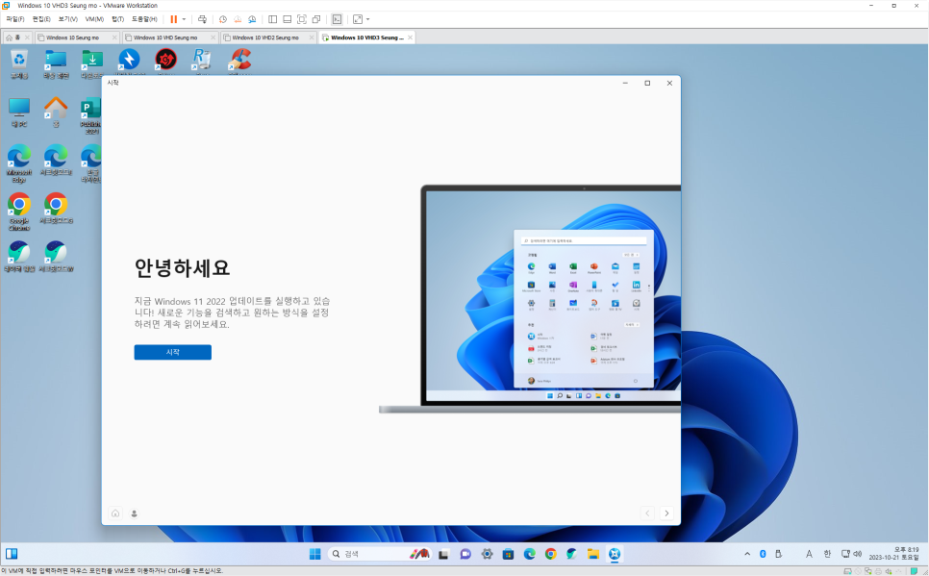Take a snapshot using the clock icon
The height and width of the screenshot is (576, 929).
[x=223, y=19]
